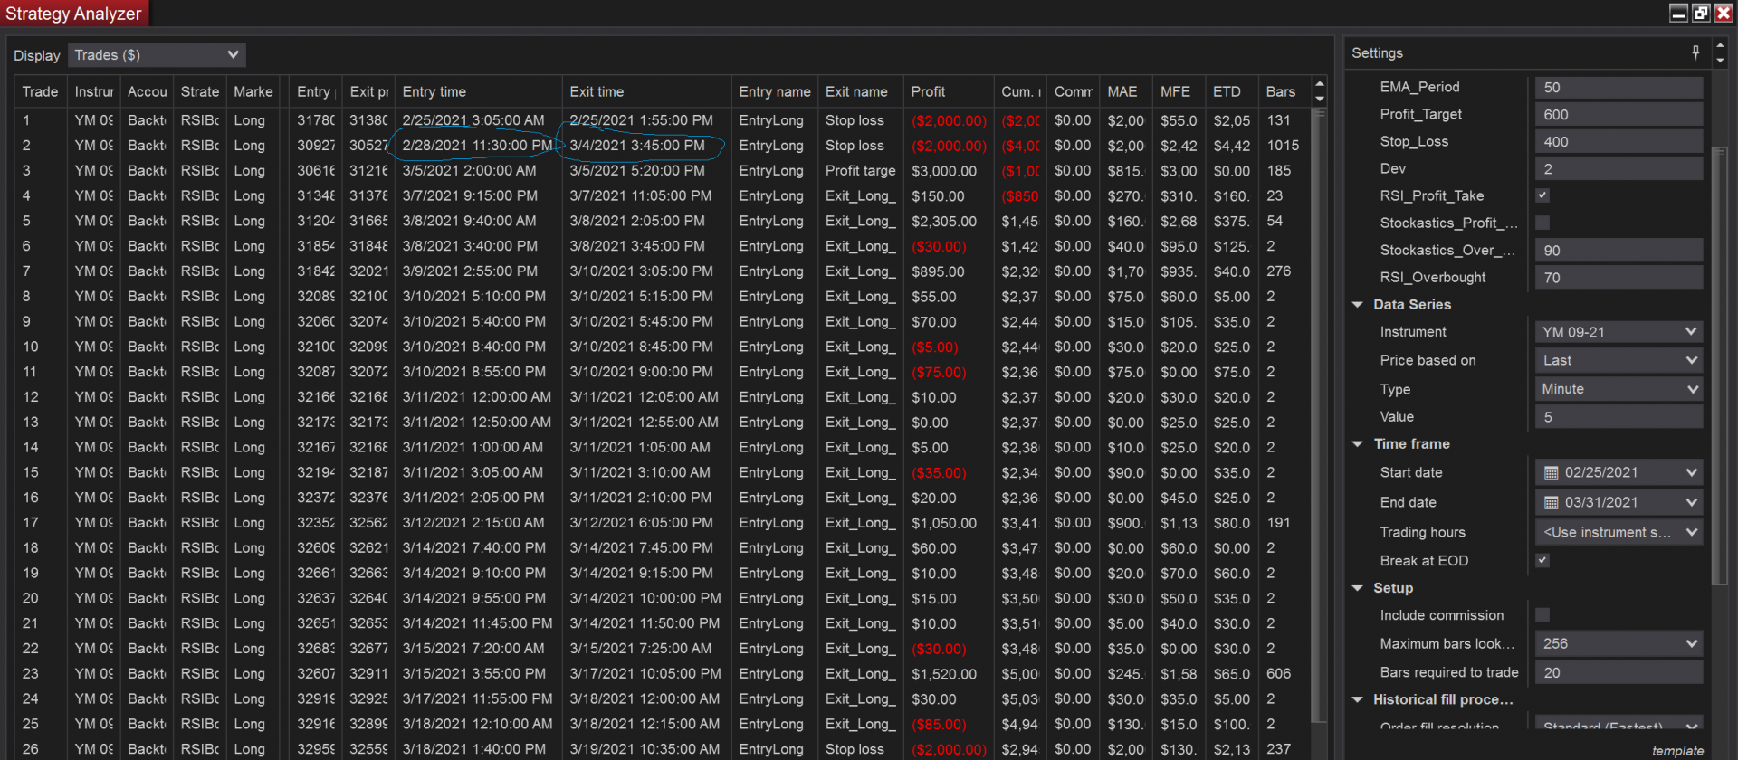Sort by the Bars column header

[x=1284, y=91]
